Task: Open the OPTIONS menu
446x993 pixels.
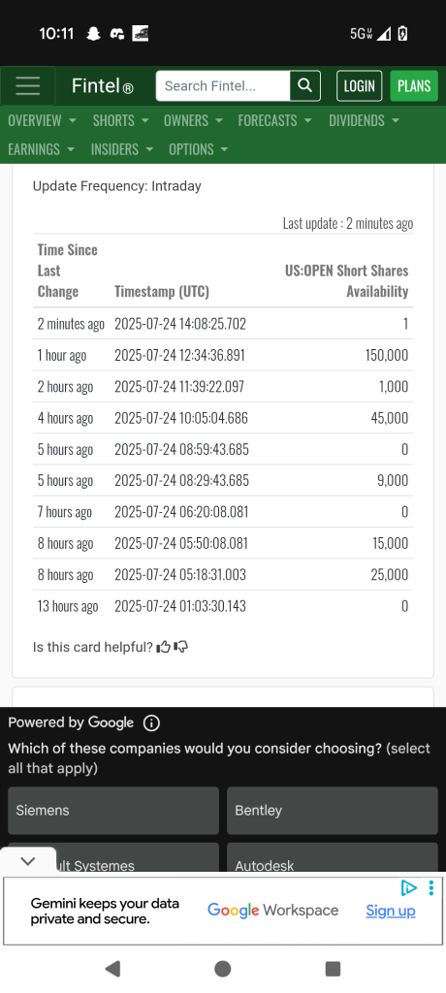Action: coord(199,149)
